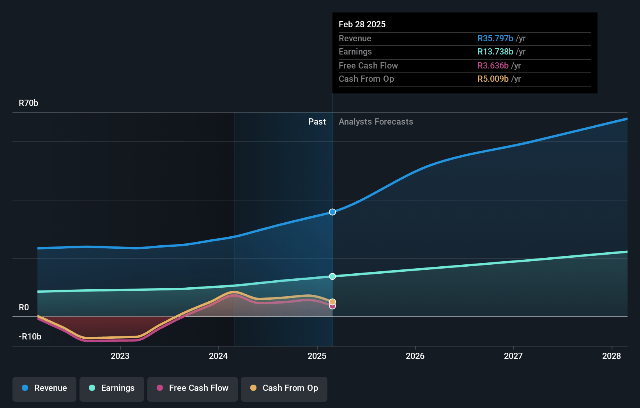This screenshot has width=640, height=408.
Task: Click the Free Cash Flow label in tooltip
Action: point(368,65)
